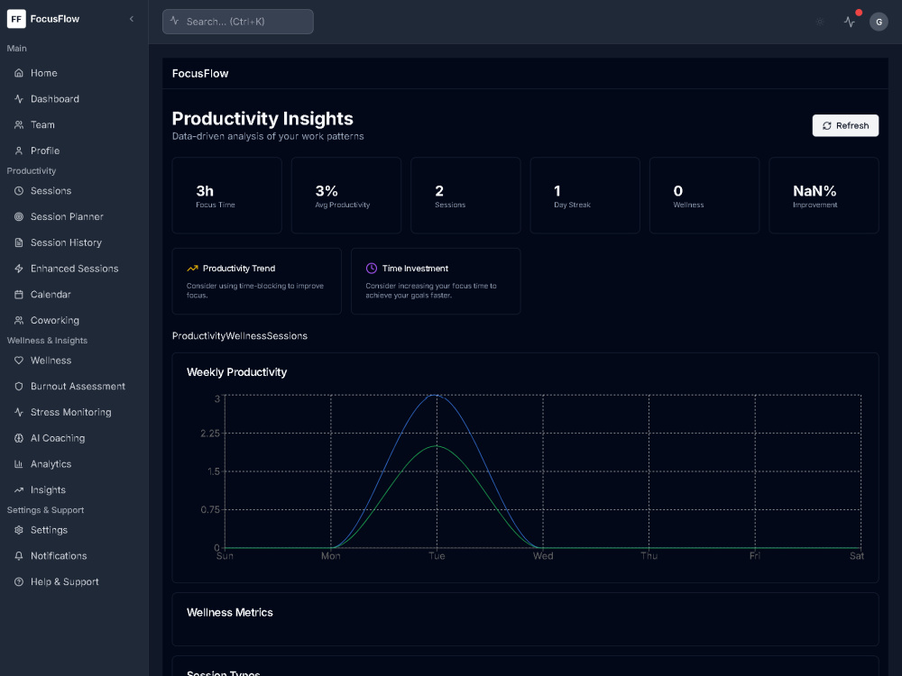
Task: Click the Home house icon in sidebar
Action: pos(19,73)
